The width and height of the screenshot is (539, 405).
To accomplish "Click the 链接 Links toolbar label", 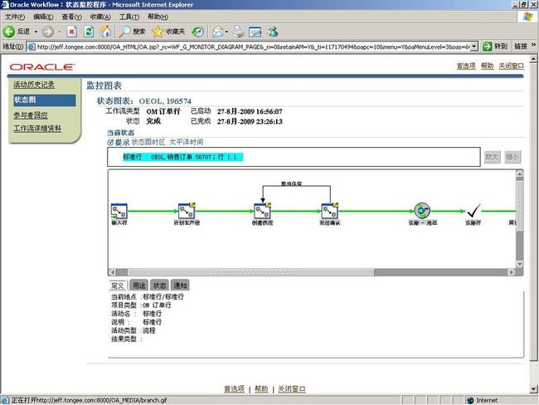I will click(x=521, y=46).
